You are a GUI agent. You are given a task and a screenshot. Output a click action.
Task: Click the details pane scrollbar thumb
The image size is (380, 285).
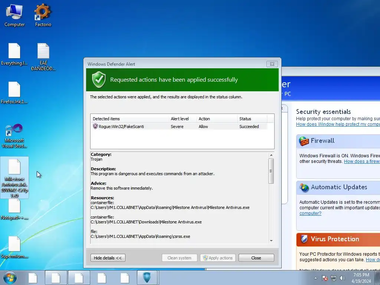[271, 171]
